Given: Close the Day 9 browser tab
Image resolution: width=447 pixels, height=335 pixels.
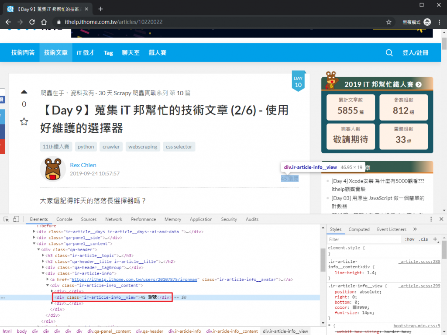Looking at the screenshot, I should 86,9.
